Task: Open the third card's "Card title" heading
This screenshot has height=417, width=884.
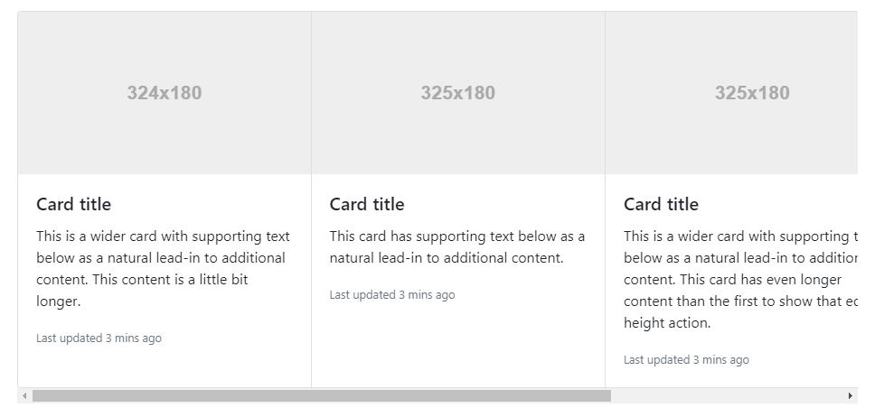Action: [x=661, y=204]
